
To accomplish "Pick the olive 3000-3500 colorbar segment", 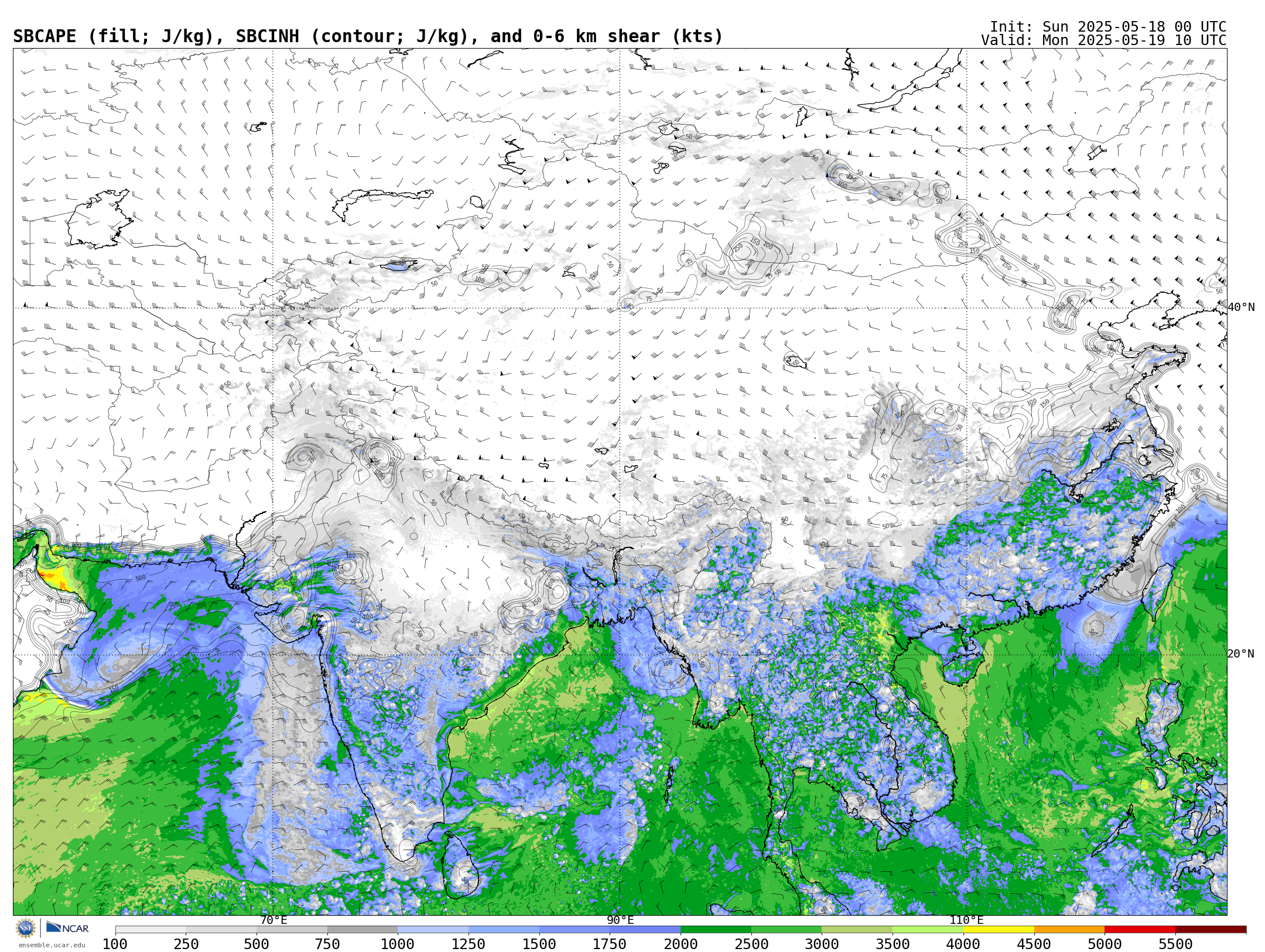I will pyautogui.click(x=857, y=930).
